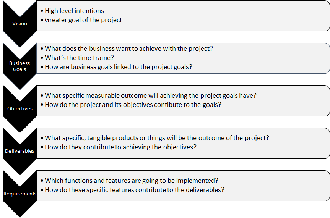Click the Business Goals chevron arrow
The height and width of the screenshot is (218, 330).
tap(20, 66)
